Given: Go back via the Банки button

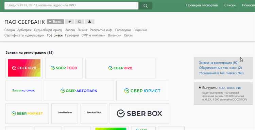Looking at the screenshot, I should [x=55, y=22].
